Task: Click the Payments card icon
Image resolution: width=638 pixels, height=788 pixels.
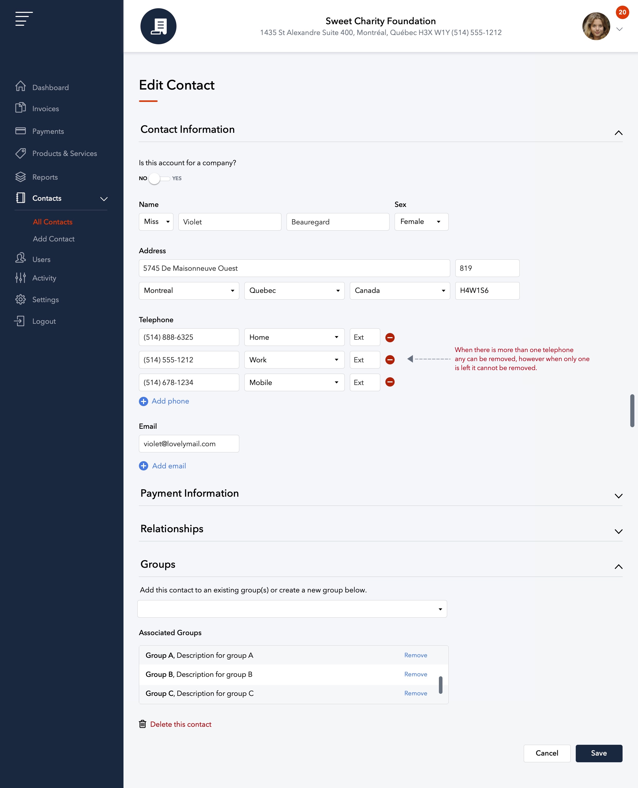Action: point(21,131)
